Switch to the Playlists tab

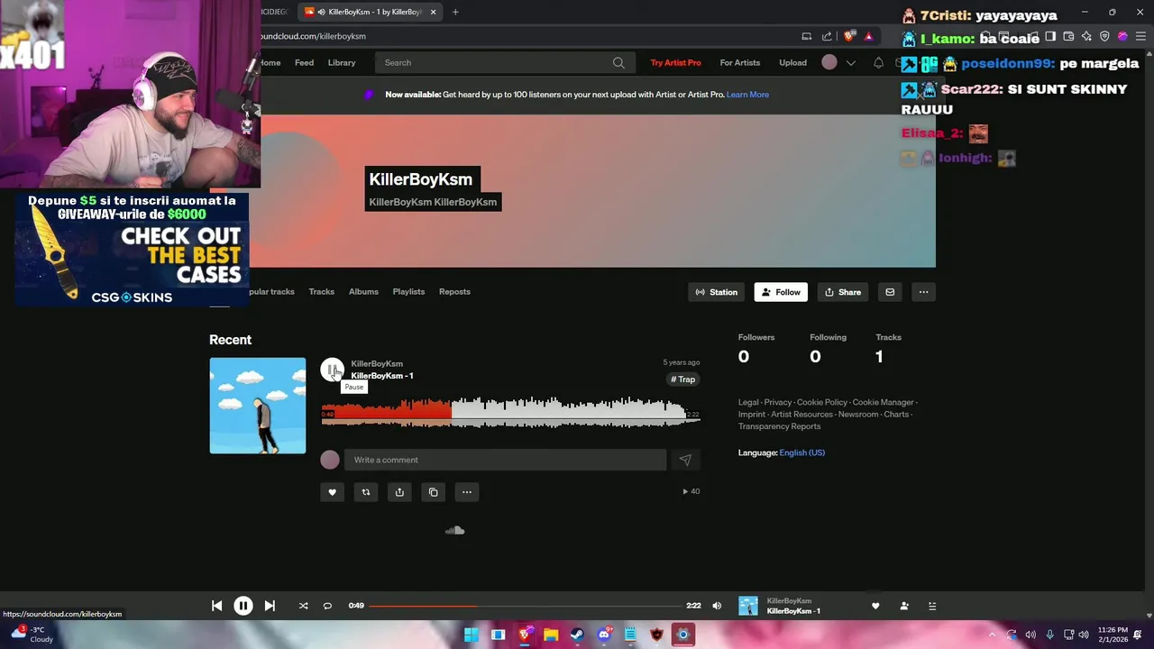408,291
